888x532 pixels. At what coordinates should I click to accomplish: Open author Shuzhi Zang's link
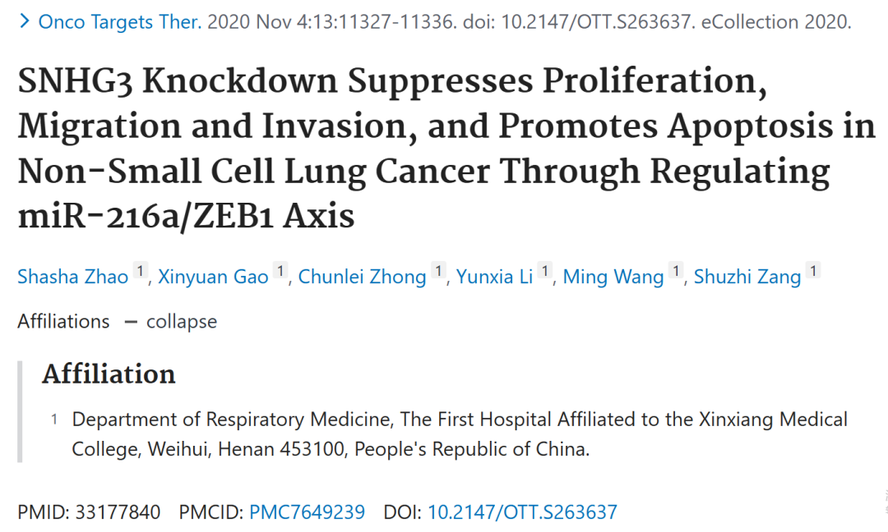(x=747, y=277)
